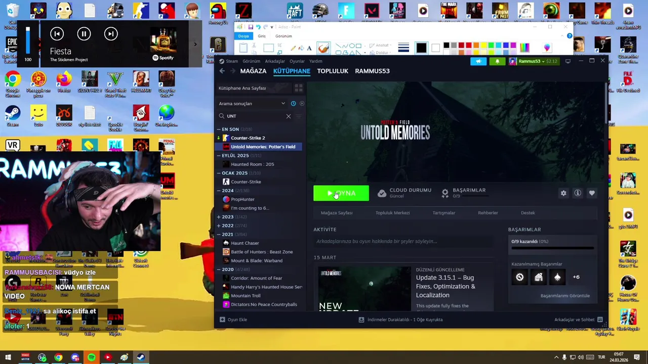The width and height of the screenshot is (648, 364).
Task: Add game to favorites heart icon
Action: click(592, 193)
